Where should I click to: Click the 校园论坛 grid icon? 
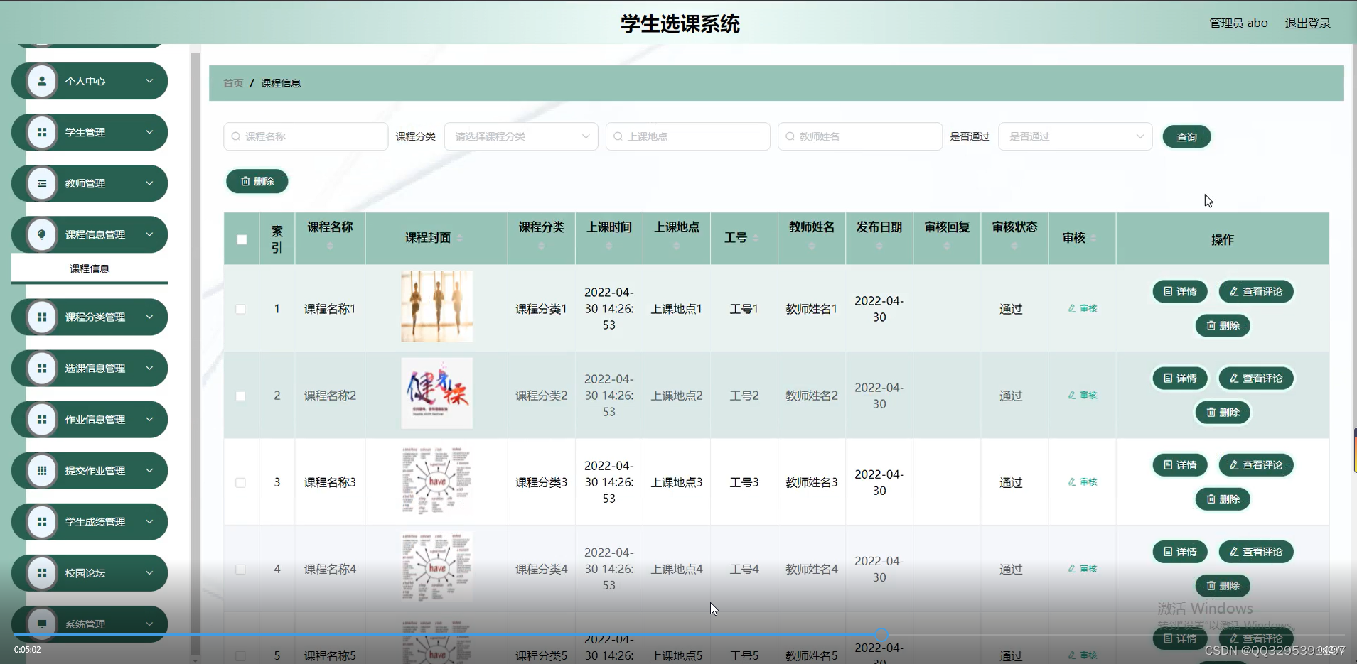tap(42, 572)
